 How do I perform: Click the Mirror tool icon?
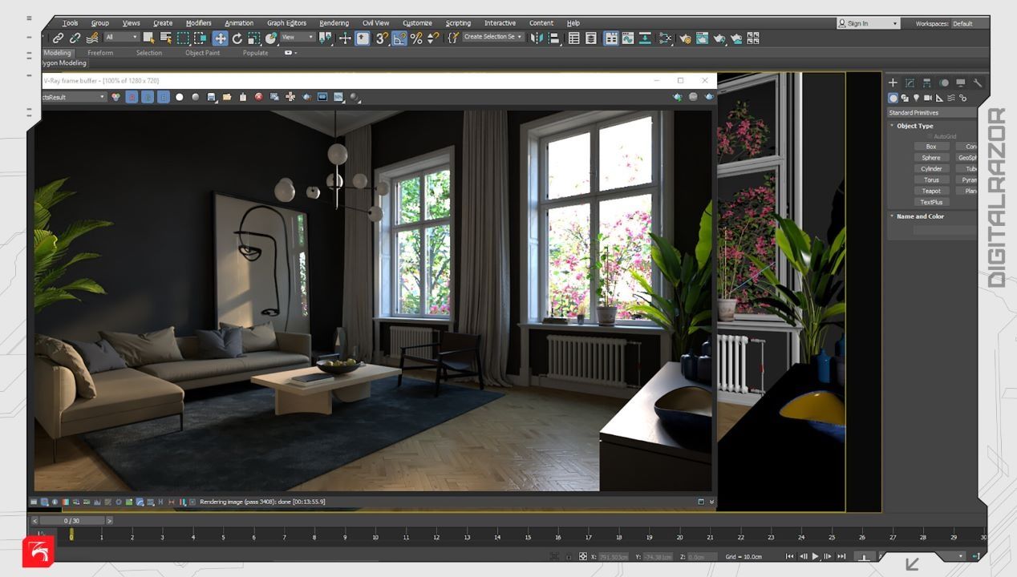pos(537,38)
